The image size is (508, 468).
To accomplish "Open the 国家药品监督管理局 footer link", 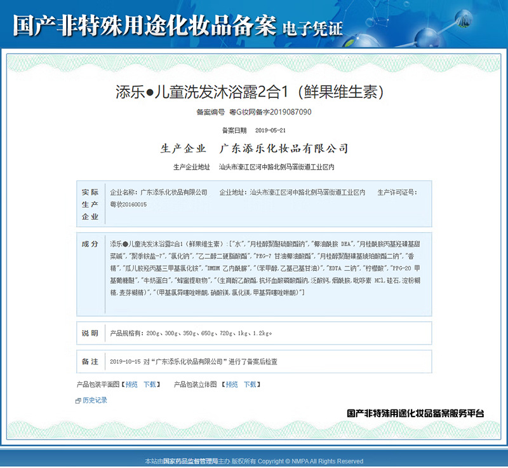I will click(190, 461).
